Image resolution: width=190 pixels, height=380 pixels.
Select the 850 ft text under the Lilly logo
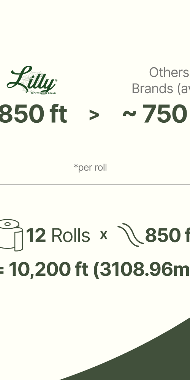[33, 114]
